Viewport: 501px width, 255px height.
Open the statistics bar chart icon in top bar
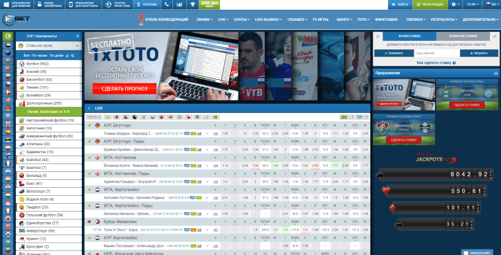pyautogui.click(x=180, y=4)
